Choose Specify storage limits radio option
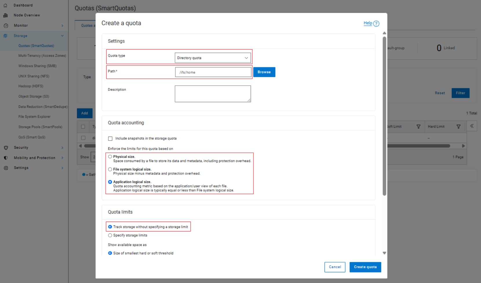This screenshot has height=283, width=481. pyautogui.click(x=110, y=235)
